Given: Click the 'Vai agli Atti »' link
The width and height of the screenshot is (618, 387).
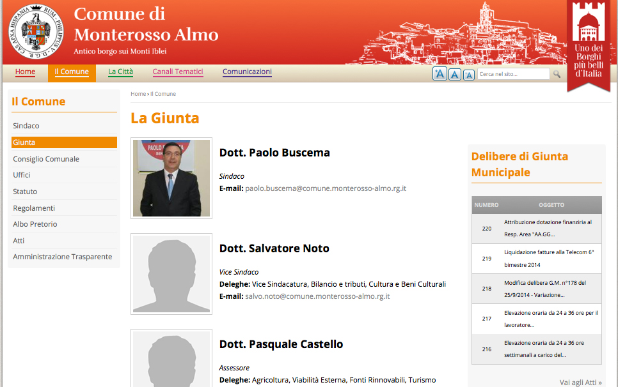Looking at the screenshot, I should click(x=580, y=383).
